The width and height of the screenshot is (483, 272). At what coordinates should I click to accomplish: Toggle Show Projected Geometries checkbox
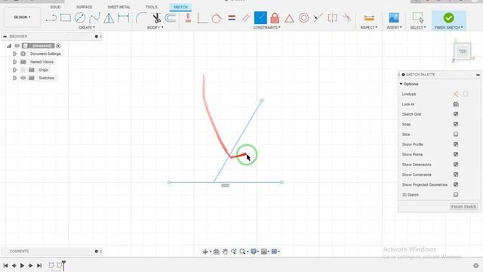pos(456,184)
